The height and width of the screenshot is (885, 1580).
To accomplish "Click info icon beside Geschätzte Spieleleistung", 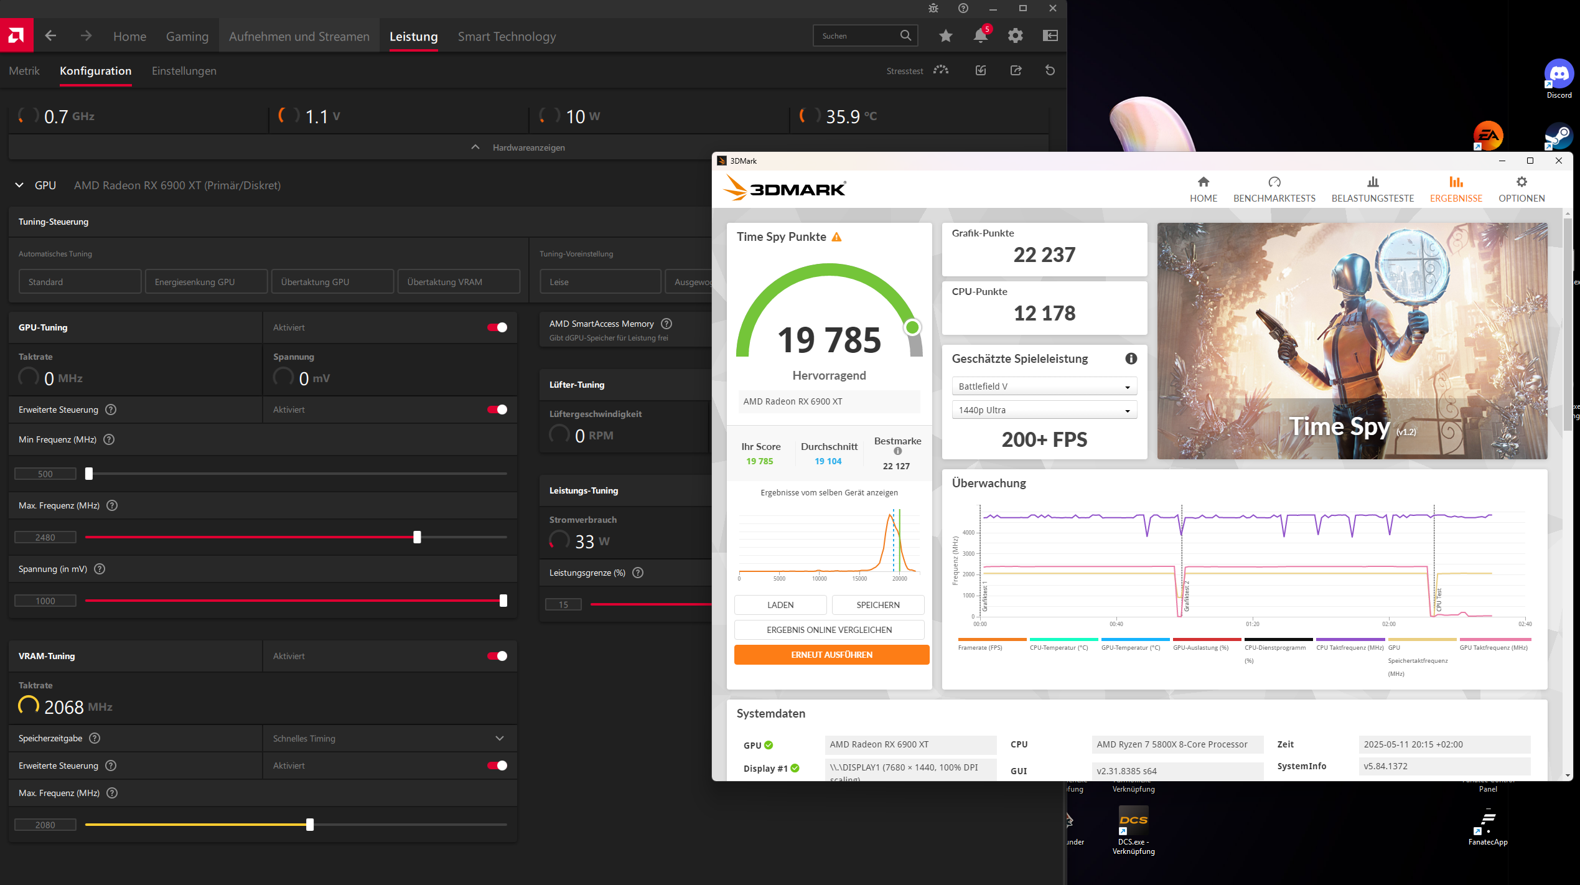I will 1131,358.
